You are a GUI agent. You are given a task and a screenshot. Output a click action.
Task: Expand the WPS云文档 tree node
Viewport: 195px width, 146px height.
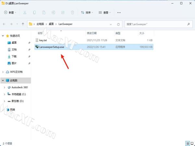click(x=3, y=72)
